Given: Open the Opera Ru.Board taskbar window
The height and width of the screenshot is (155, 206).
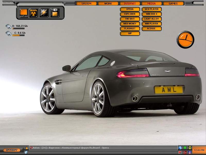Looking at the screenshot, I should click(x=70, y=148).
